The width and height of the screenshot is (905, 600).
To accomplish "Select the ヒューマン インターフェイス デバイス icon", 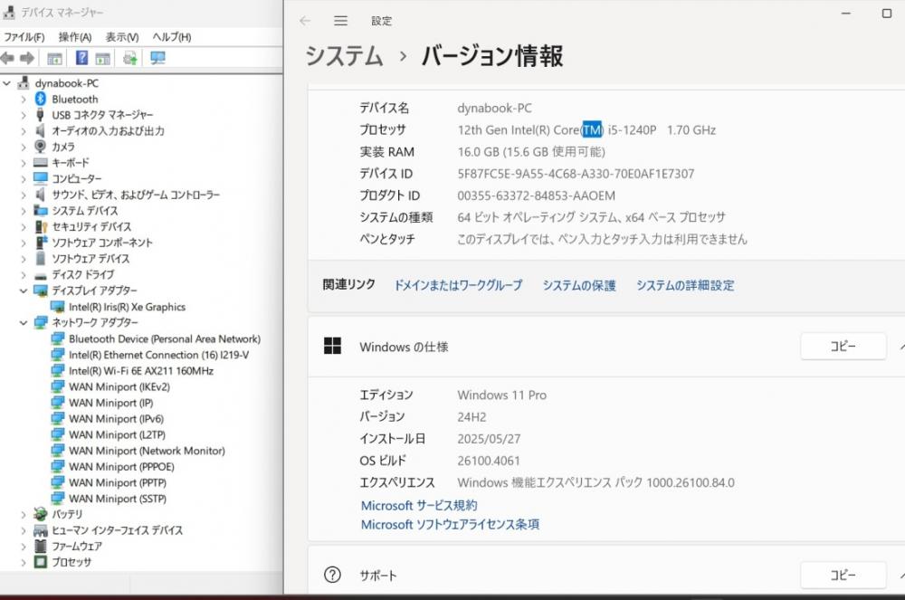I will (41, 530).
